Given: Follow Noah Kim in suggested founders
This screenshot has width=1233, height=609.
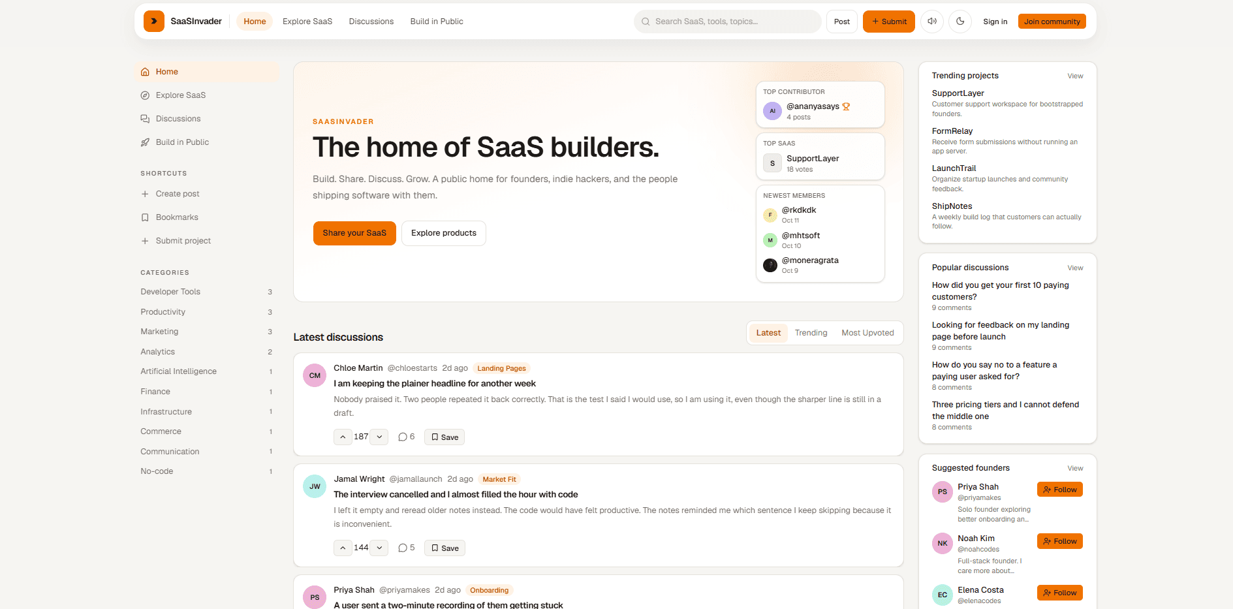Looking at the screenshot, I should (1059, 541).
